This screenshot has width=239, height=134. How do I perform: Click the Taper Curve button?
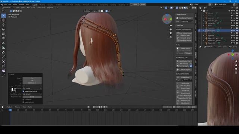click(184, 83)
